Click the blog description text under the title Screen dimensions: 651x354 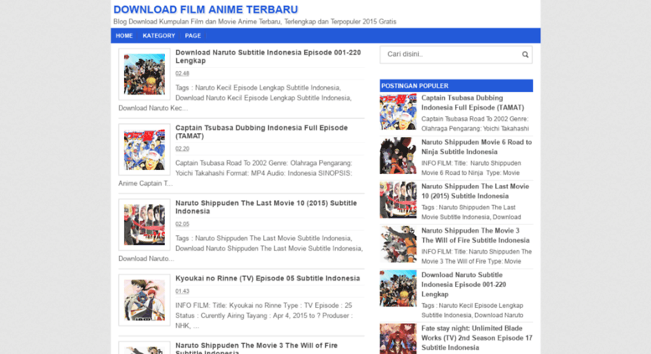click(x=255, y=22)
